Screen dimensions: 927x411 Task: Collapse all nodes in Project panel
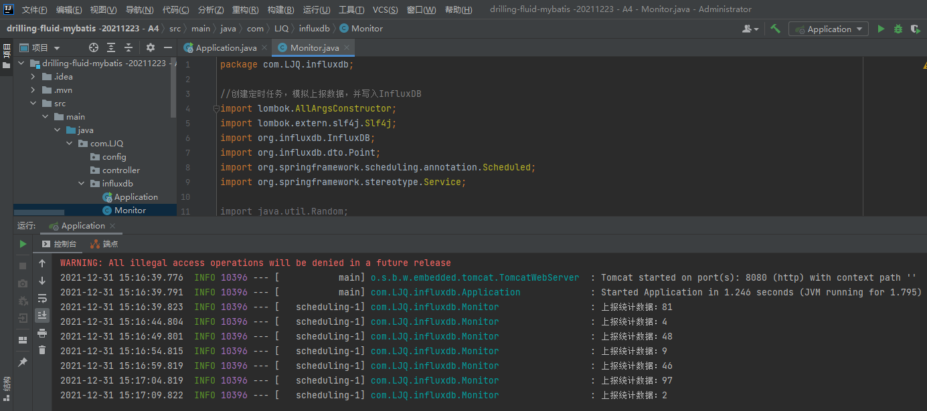(128, 47)
